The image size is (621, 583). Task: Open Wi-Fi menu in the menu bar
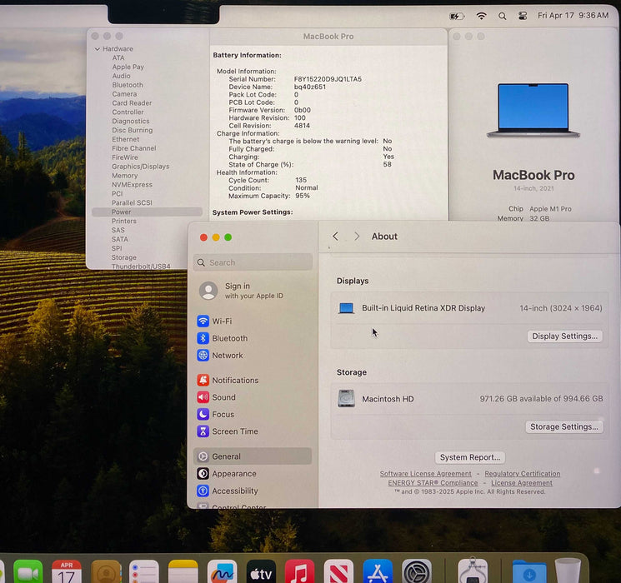coord(481,16)
